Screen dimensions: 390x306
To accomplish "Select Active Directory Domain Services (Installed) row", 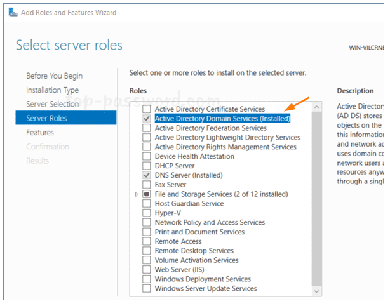I will pyautogui.click(x=222, y=119).
